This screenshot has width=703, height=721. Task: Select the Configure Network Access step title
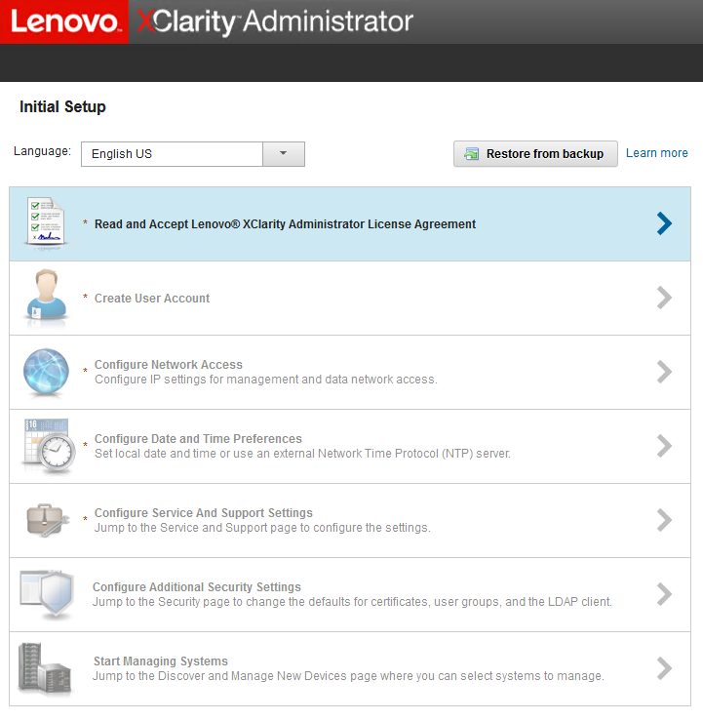pos(168,365)
